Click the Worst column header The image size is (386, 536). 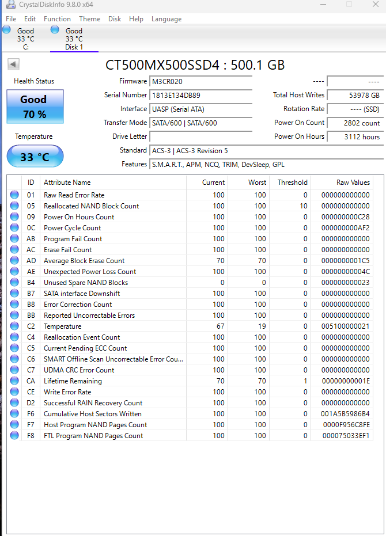[x=249, y=182]
